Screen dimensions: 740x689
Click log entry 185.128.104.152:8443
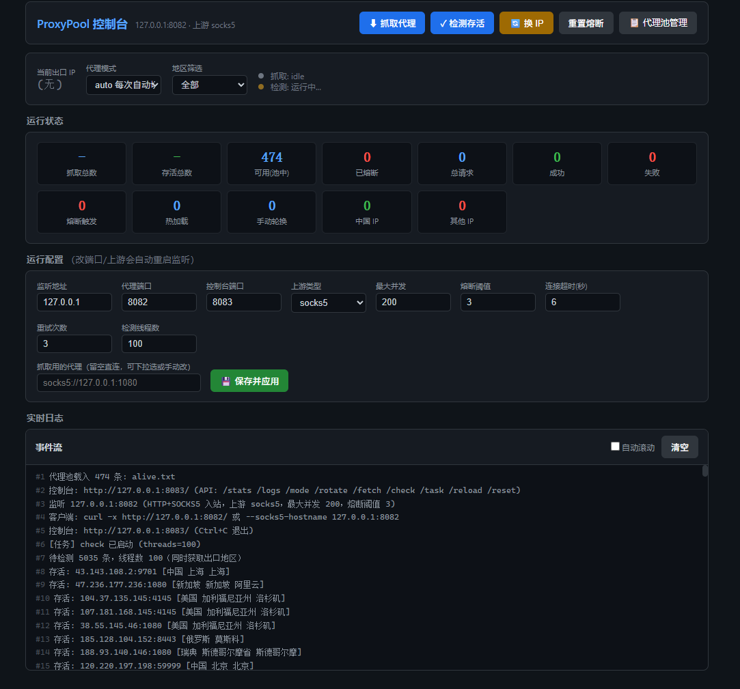click(140, 639)
